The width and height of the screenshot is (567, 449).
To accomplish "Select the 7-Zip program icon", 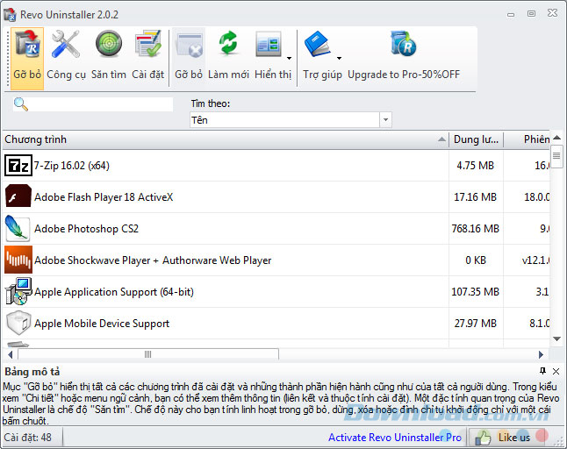I will 18,166.
